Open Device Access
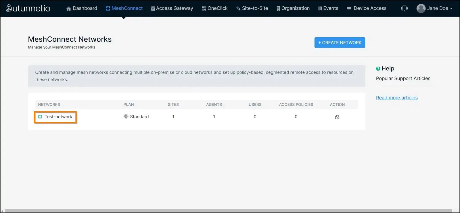460x213 pixels. pyautogui.click(x=367, y=8)
